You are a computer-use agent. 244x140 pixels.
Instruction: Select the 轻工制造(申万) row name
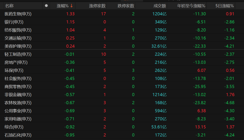[x=18, y=54]
